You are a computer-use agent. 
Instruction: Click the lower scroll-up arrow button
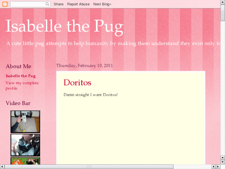pyautogui.click(x=223, y=158)
